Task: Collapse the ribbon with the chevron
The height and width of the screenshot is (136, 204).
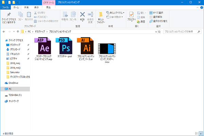Action: coord(198,7)
